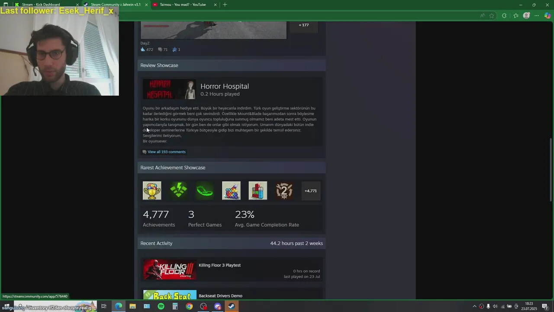Open Microsoft Edge from the taskbar
This screenshot has height=312, width=554.
click(118, 306)
